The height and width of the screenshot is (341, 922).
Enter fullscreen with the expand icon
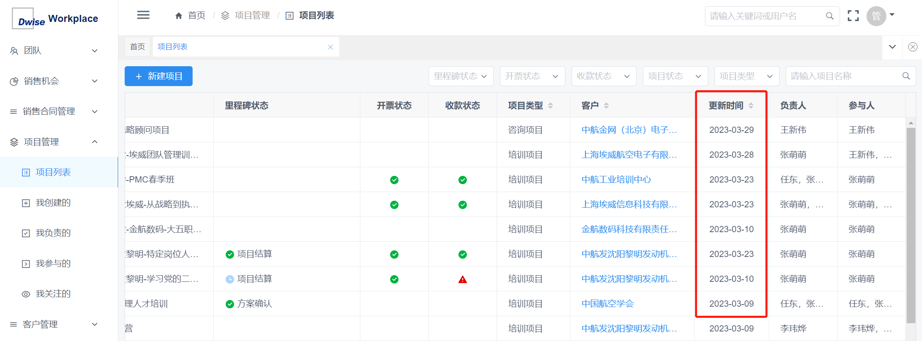[x=853, y=16]
